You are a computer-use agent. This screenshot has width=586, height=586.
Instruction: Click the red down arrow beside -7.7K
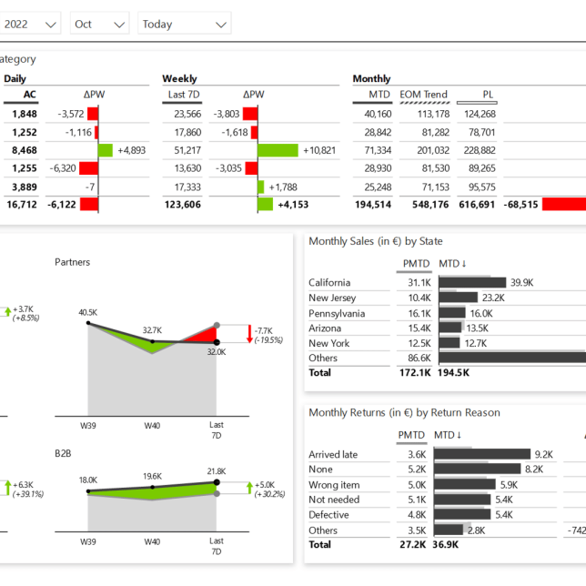250,334
